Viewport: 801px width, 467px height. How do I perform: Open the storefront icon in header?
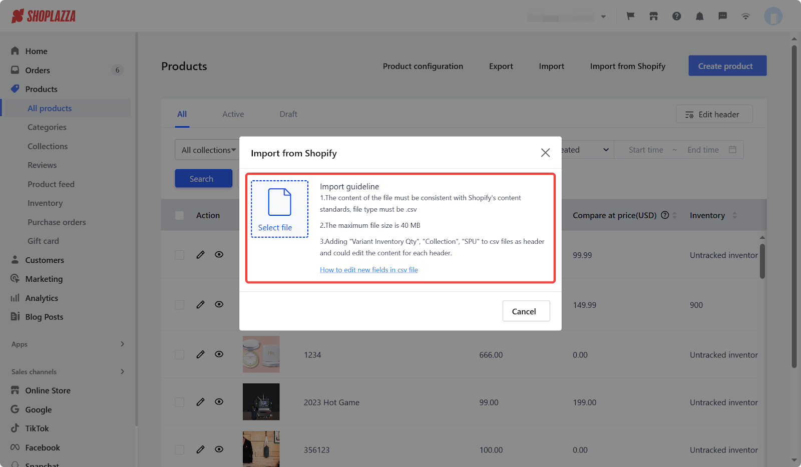pos(653,16)
